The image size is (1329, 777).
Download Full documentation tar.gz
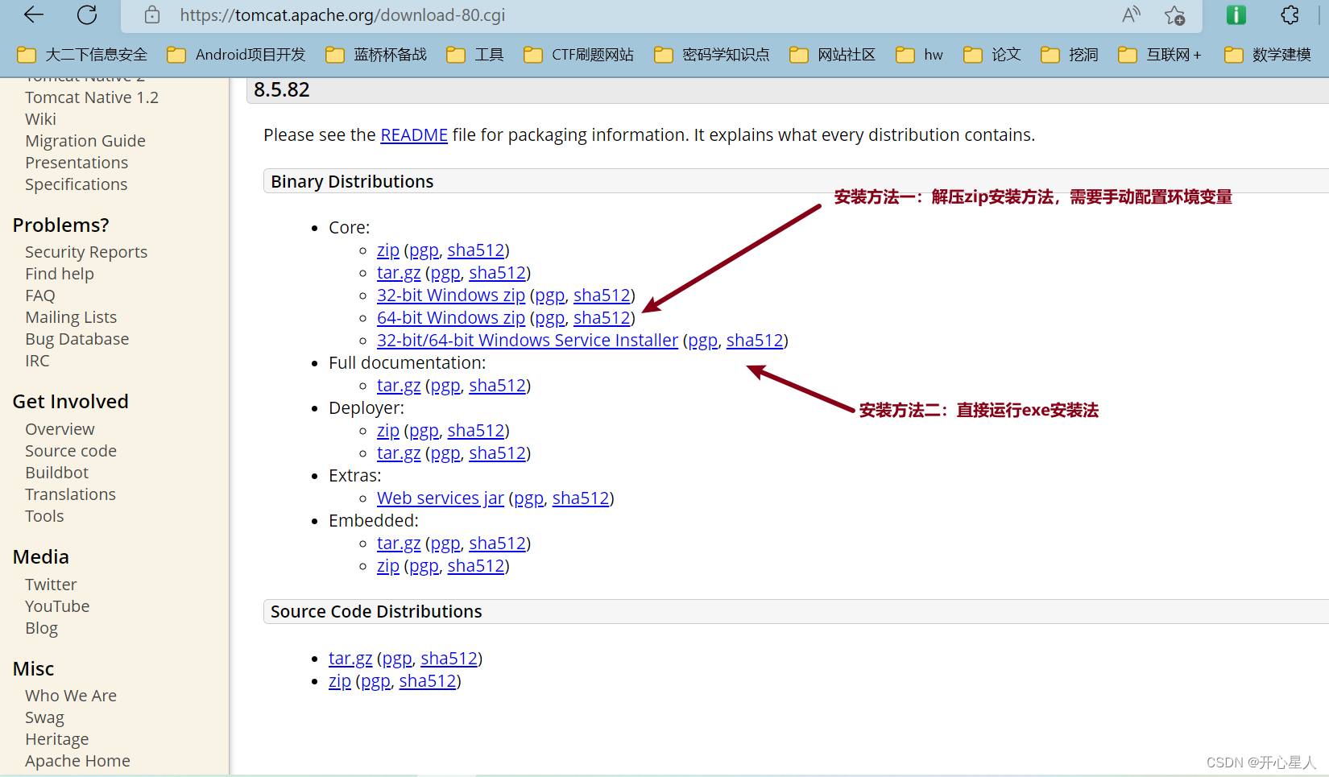[x=399, y=386]
